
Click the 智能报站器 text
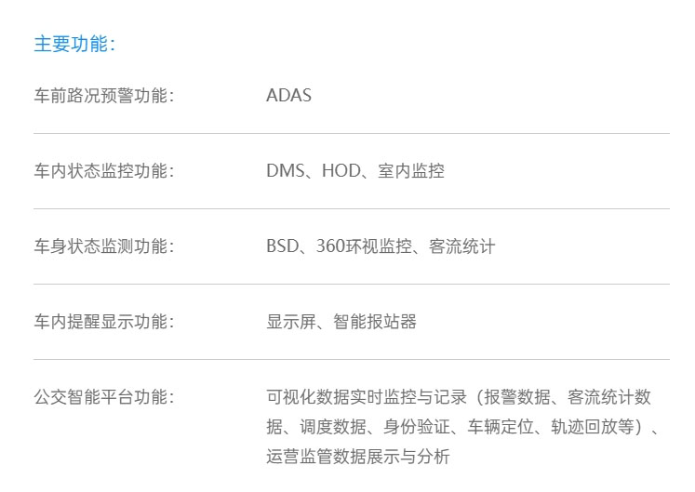click(x=375, y=322)
